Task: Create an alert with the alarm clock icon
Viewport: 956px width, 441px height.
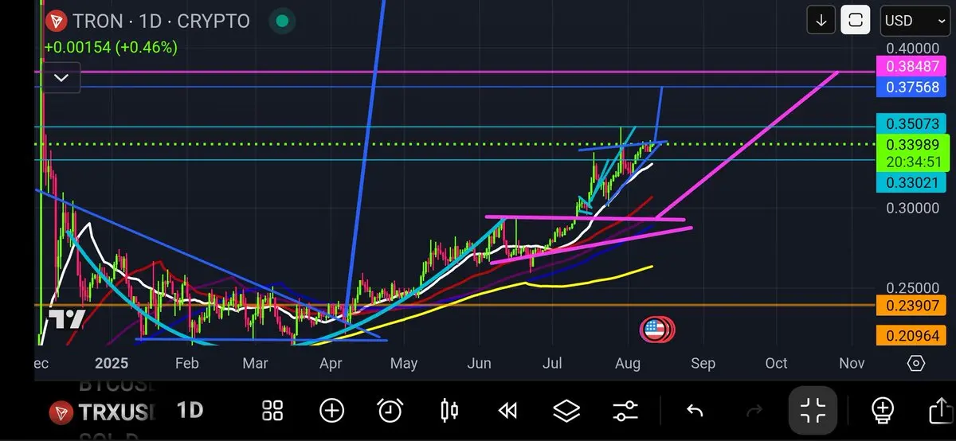Action: tap(390, 411)
